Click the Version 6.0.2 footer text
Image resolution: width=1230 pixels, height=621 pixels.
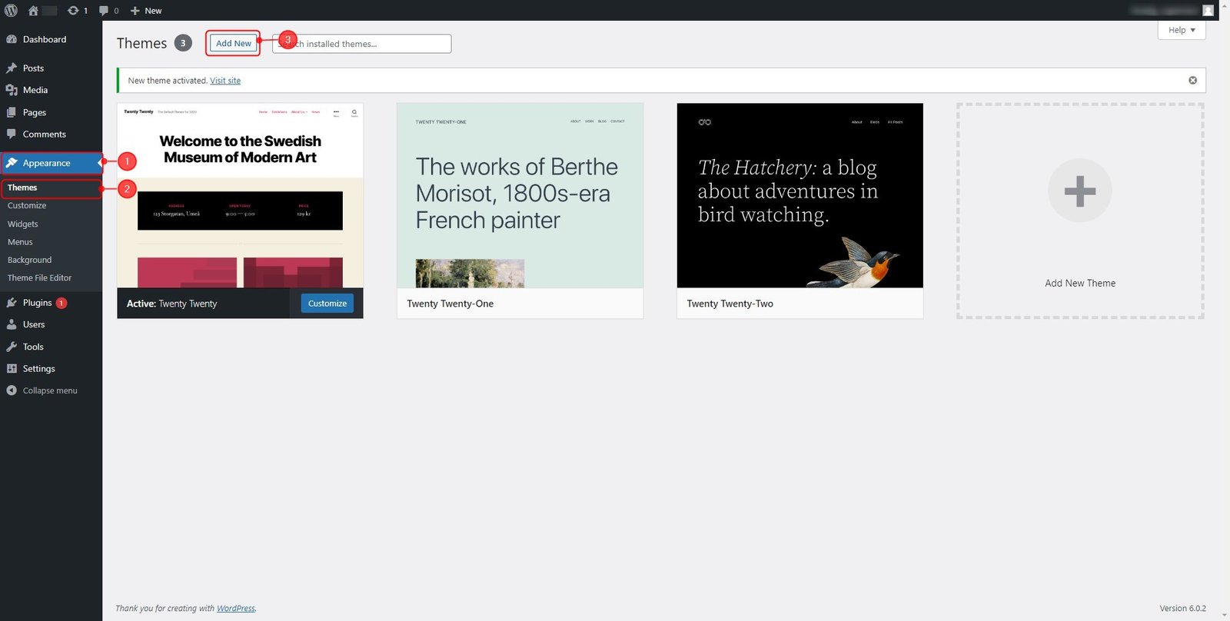pyautogui.click(x=1183, y=609)
